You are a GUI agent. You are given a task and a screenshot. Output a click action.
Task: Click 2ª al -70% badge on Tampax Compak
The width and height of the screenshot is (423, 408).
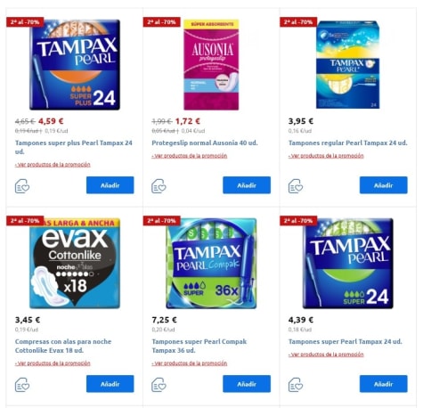coord(162,221)
